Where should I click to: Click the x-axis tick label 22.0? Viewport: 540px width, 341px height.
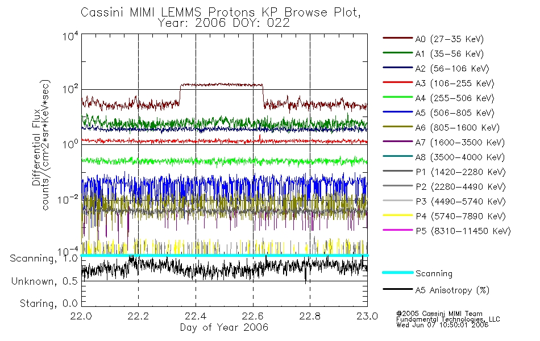point(81,316)
